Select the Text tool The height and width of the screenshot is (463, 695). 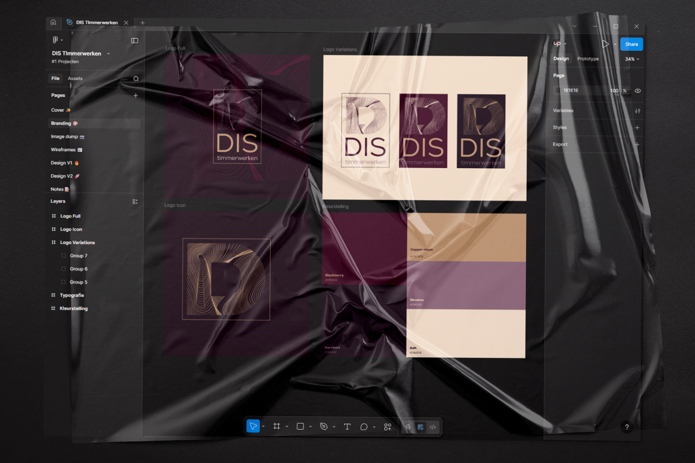(347, 426)
